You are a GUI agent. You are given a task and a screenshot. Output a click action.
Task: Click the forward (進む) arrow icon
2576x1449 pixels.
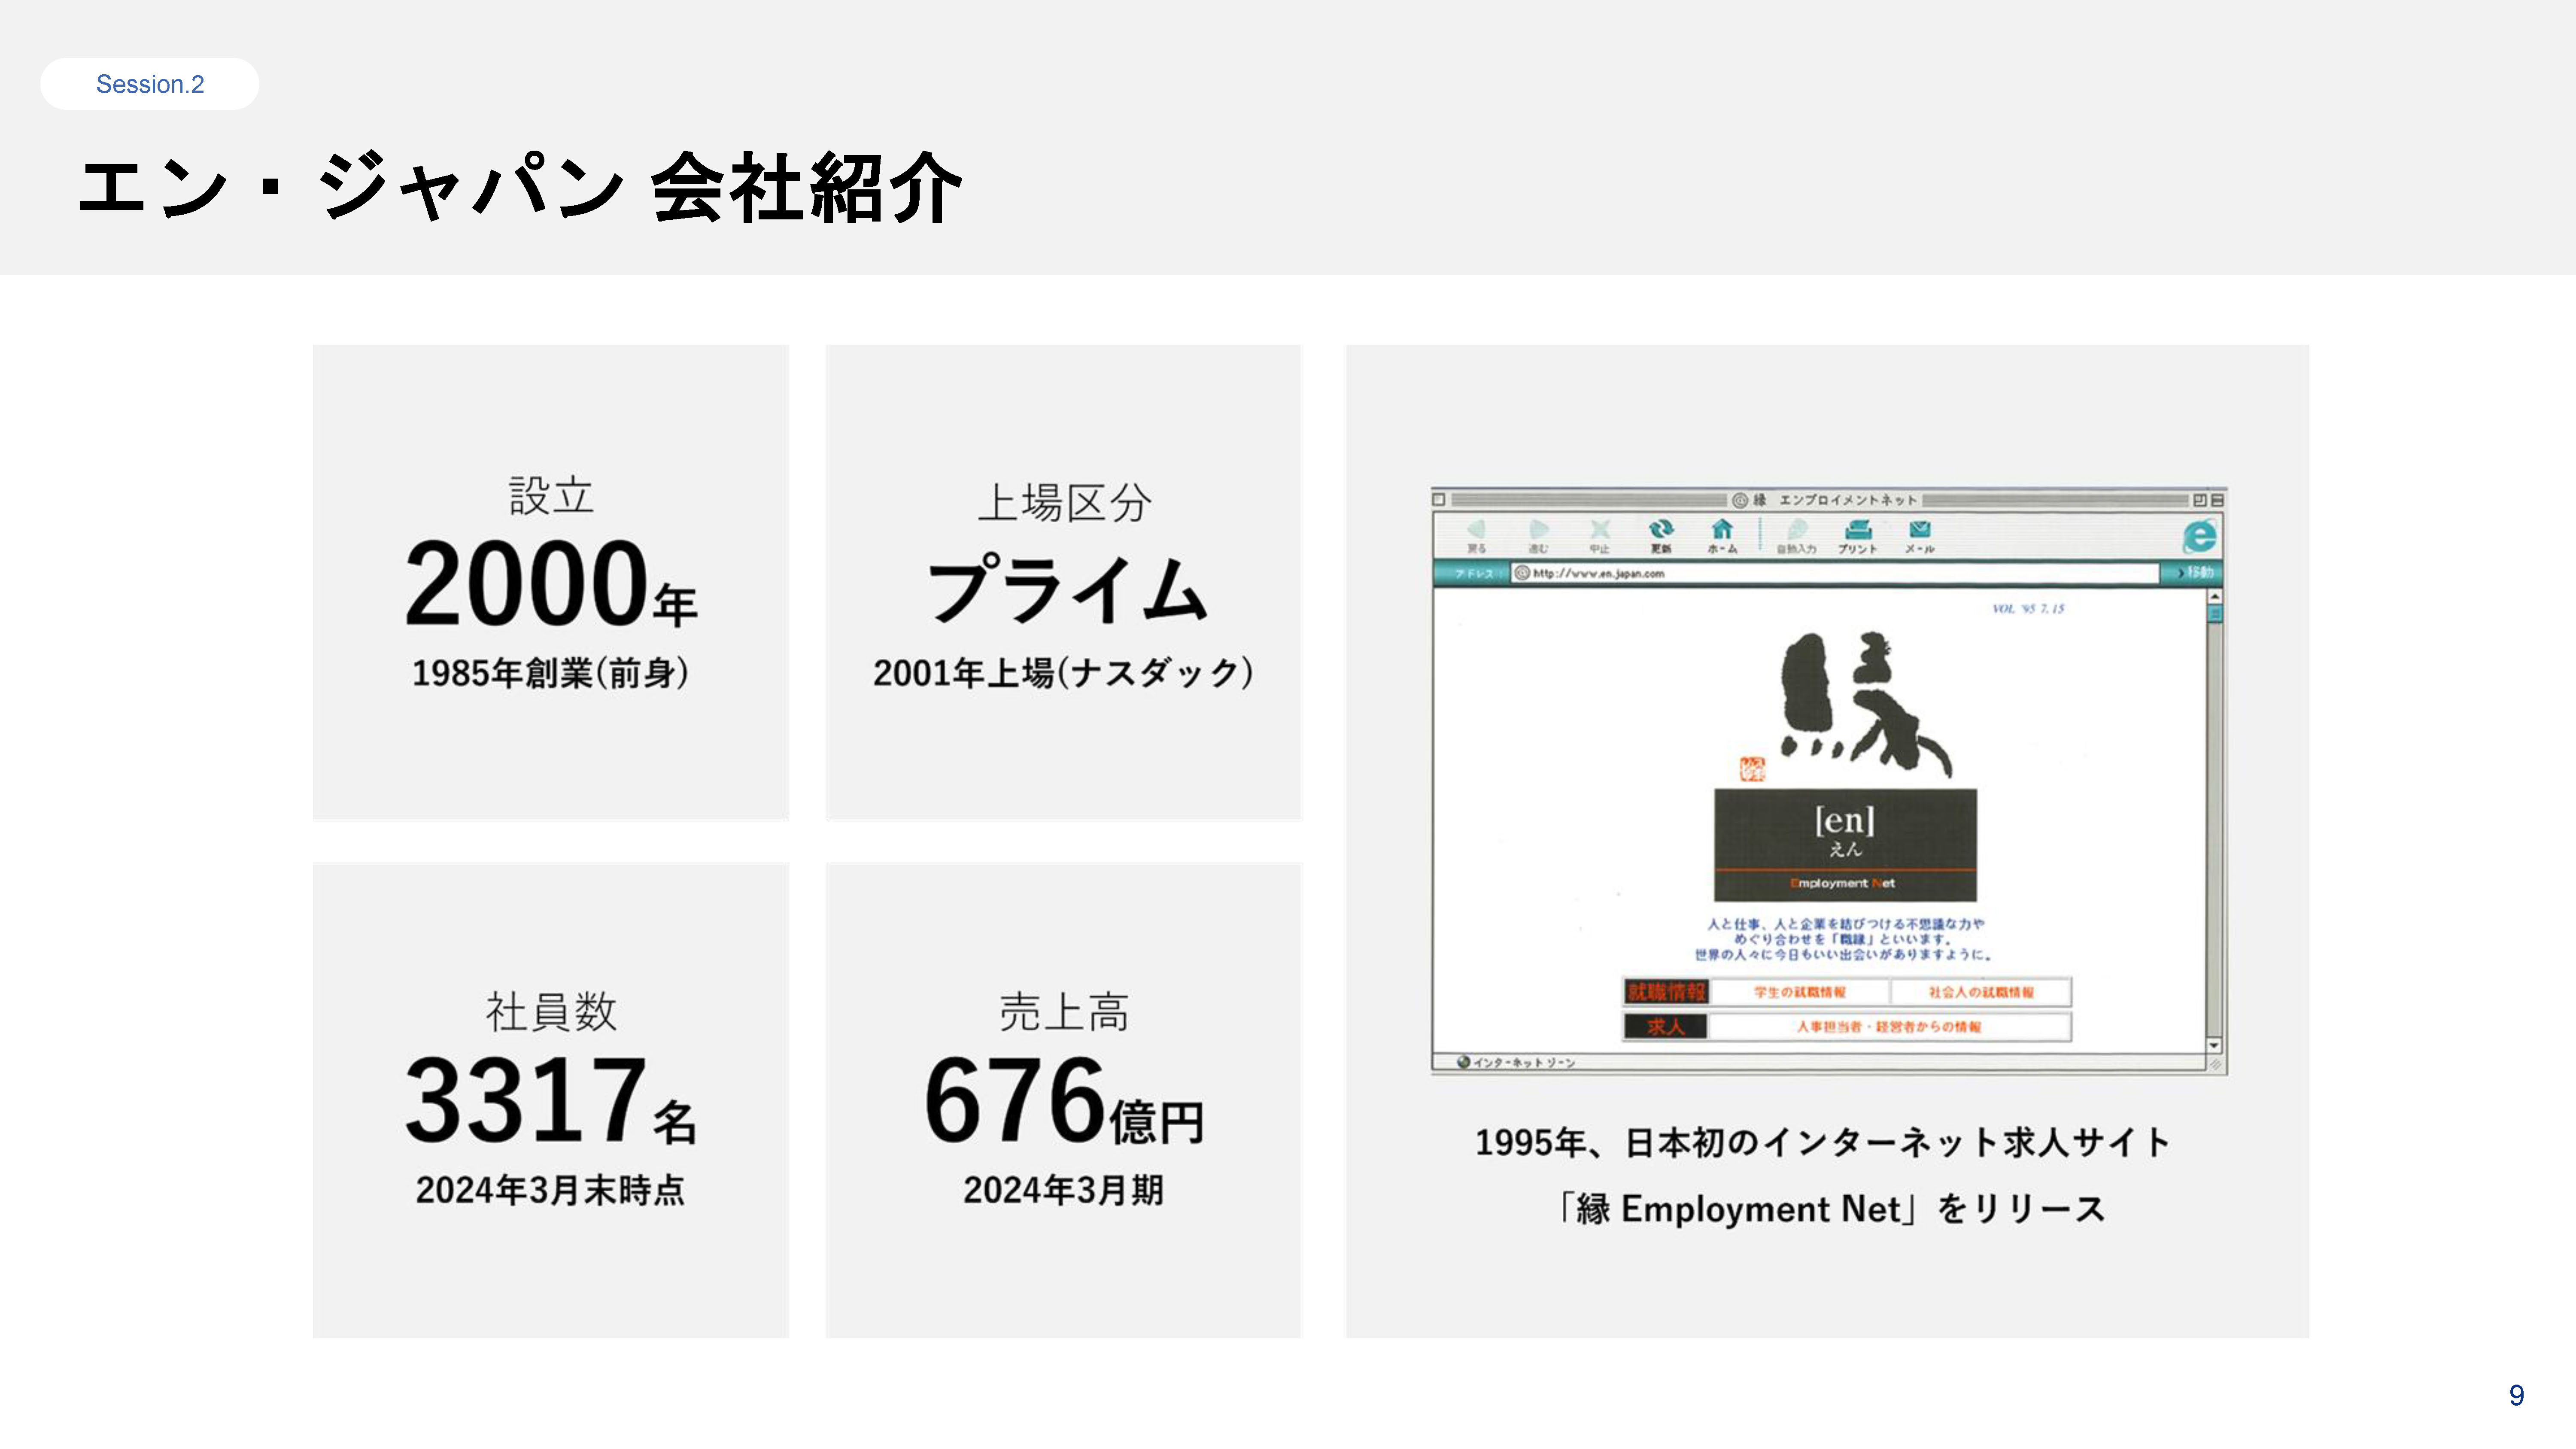point(1539,530)
